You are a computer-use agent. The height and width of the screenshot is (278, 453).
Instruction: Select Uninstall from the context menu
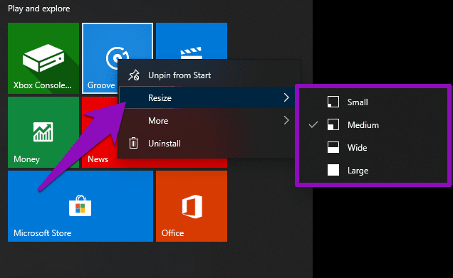pos(207,144)
